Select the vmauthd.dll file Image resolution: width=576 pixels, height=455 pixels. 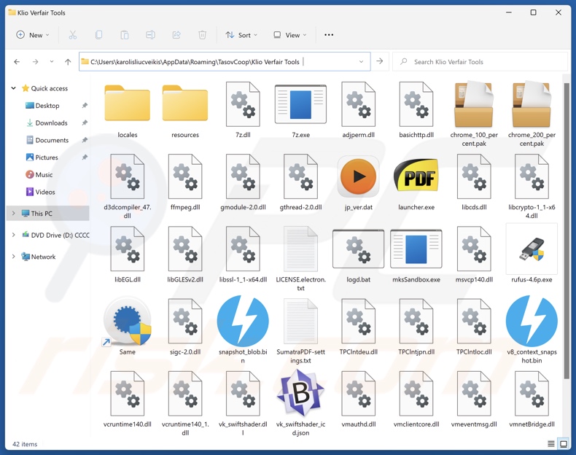pos(358,400)
